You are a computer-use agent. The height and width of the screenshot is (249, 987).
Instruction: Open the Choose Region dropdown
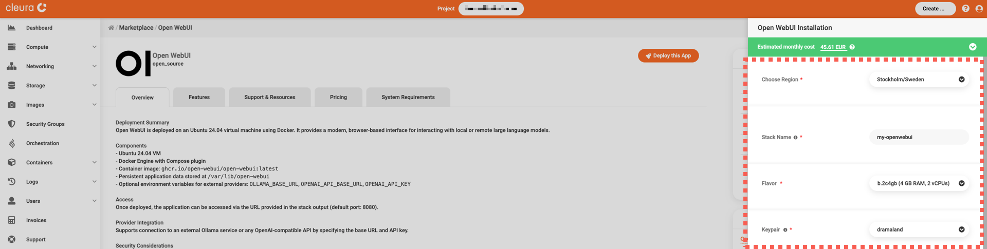pyautogui.click(x=919, y=80)
